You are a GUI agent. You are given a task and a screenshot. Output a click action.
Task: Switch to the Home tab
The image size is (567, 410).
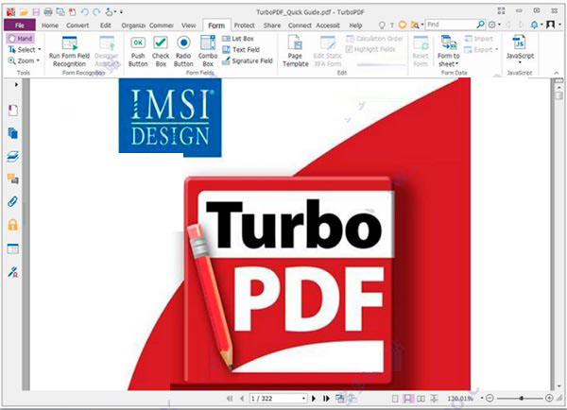50,26
